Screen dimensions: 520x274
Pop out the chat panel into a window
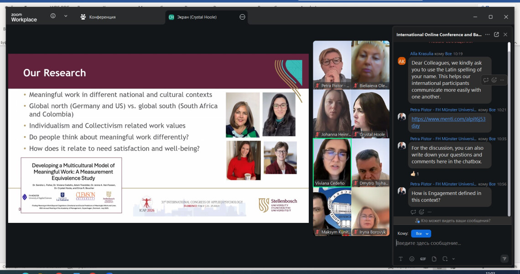496,35
